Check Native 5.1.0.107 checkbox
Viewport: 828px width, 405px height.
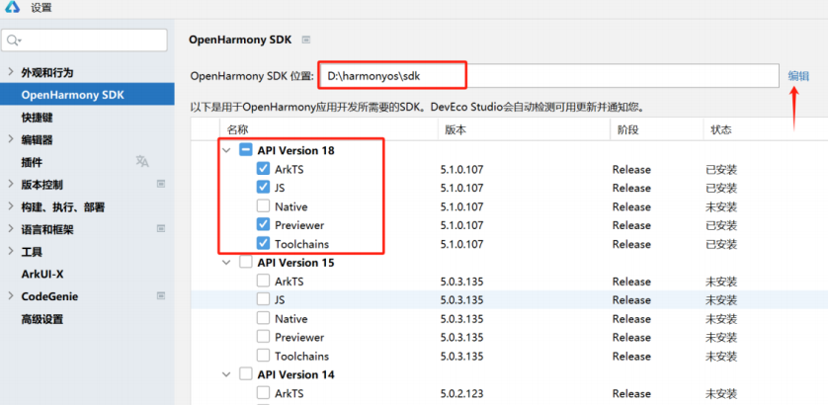click(x=263, y=205)
